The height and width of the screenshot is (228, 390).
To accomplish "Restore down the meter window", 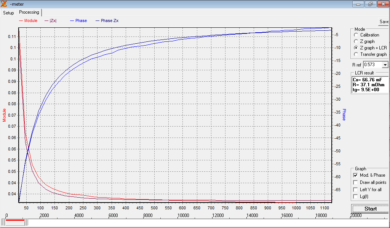I will [371, 4].
